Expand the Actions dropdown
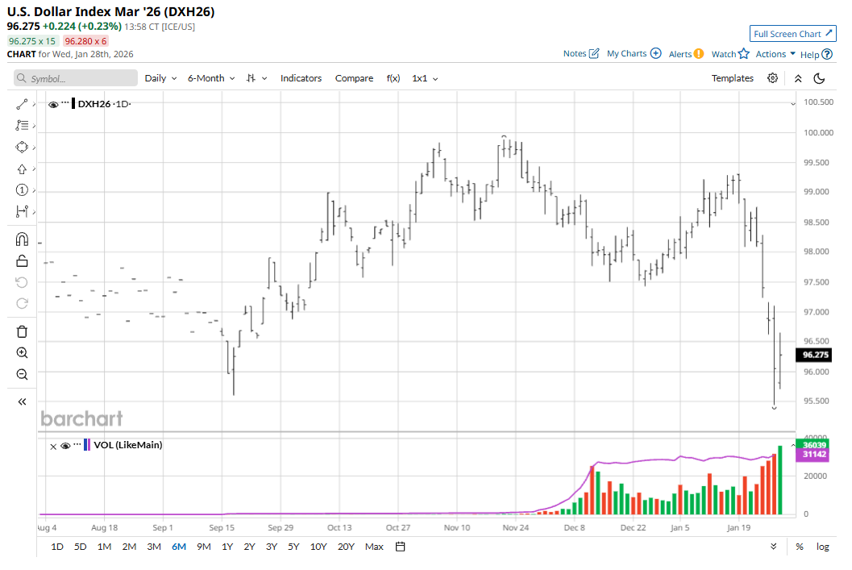Screen dimensions: 852x570 point(775,54)
